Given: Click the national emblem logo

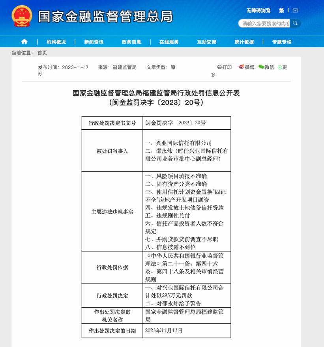Looking at the screenshot, I should click(22, 16).
